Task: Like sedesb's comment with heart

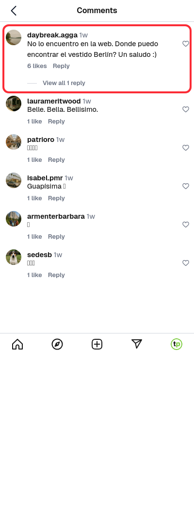Action: click(186, 263)
